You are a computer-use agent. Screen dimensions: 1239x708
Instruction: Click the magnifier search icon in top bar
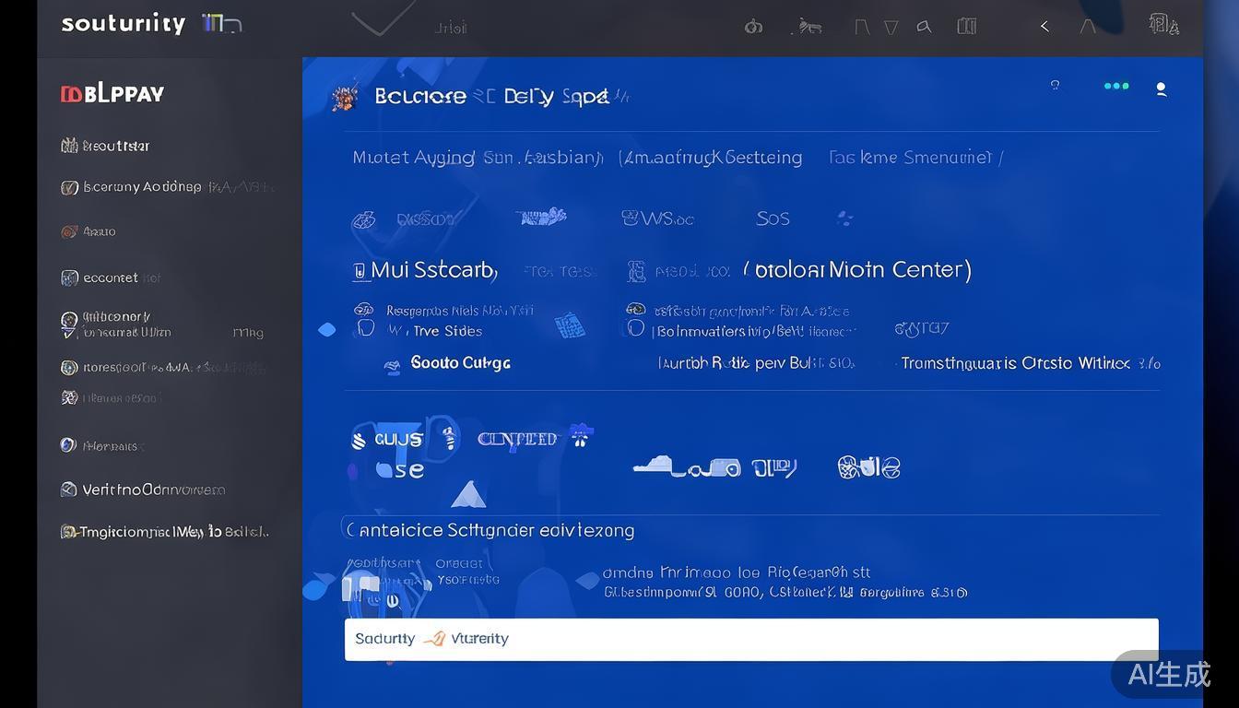pyautogui.click(x=923, y=27)
